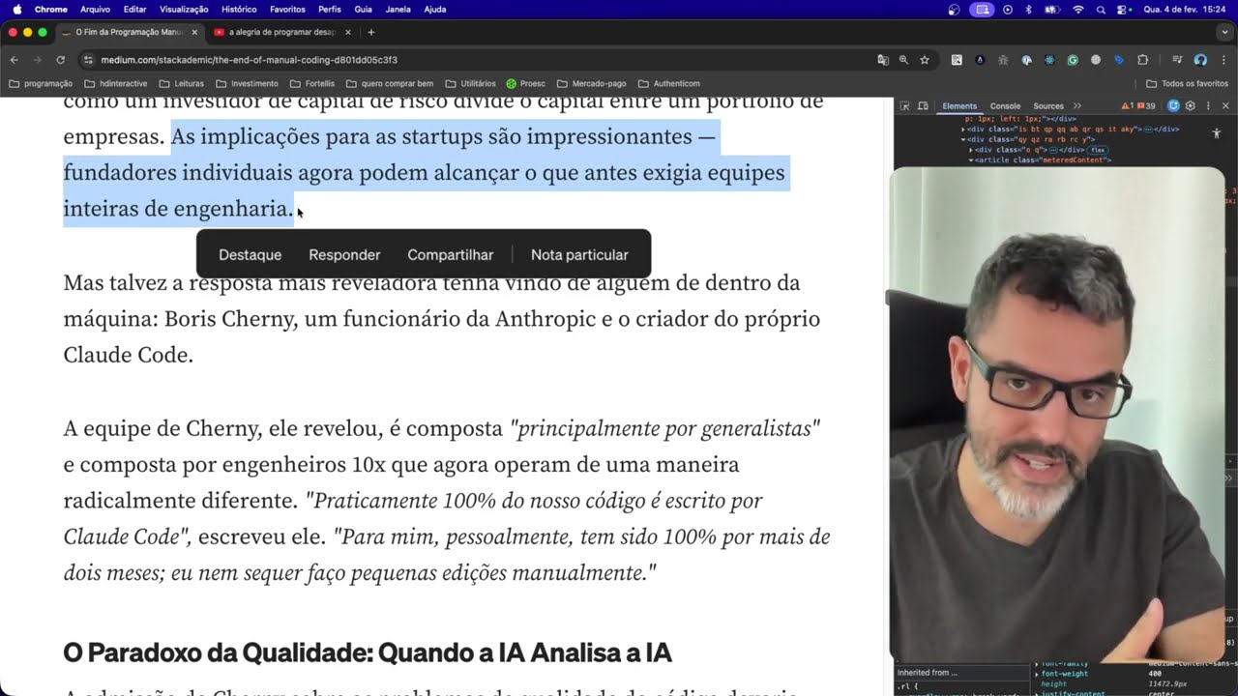This screenshot has width=1238, height=696.
Task: Click the React Developer Tools extension icon
Action: [x=1049, y=60]
